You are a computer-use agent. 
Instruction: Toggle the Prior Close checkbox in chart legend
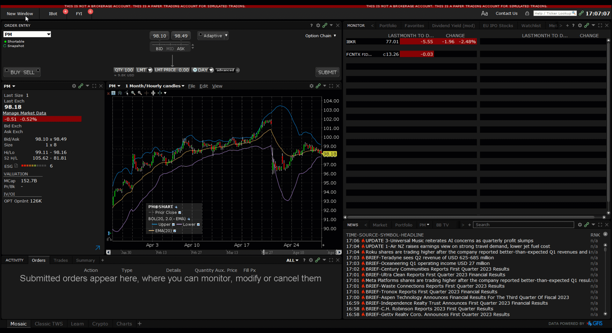[x=180, y=213]
